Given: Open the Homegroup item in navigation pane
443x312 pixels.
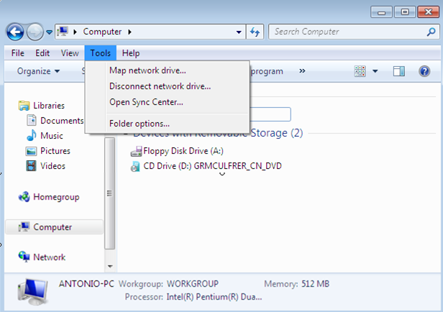Looking at the screenshot, I should (x=55, y=197).
